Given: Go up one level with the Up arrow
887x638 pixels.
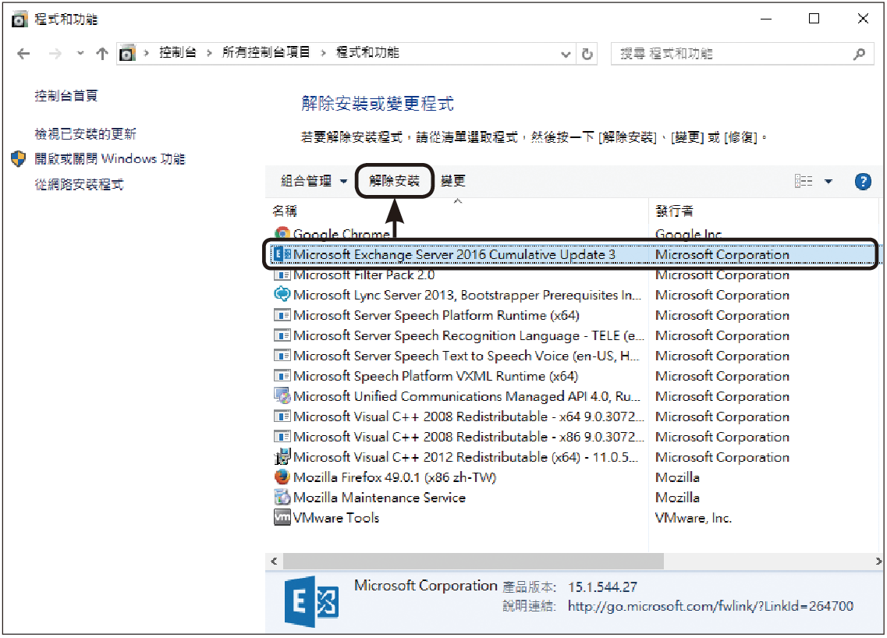Looking at the screenshot, I should click(x=102, y=54).
